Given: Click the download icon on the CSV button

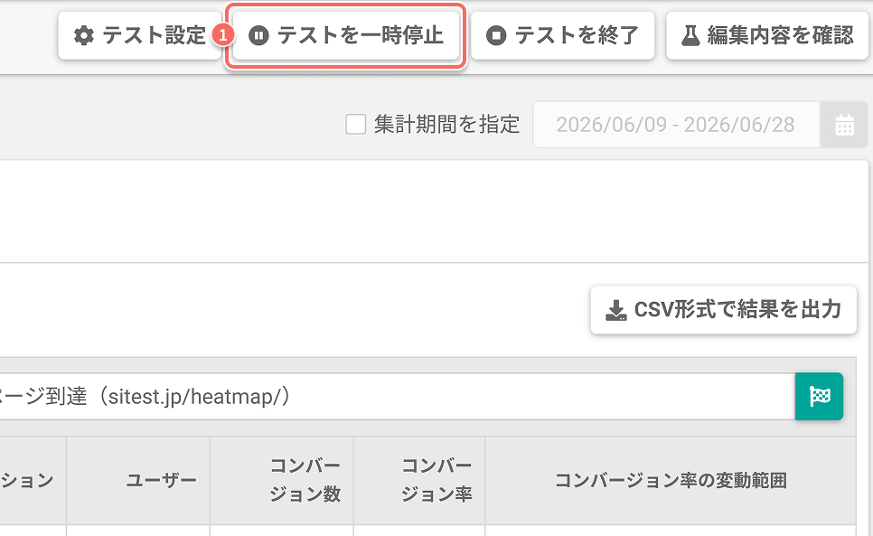Looking at the screenshot, I should click(x=615, y=311).
